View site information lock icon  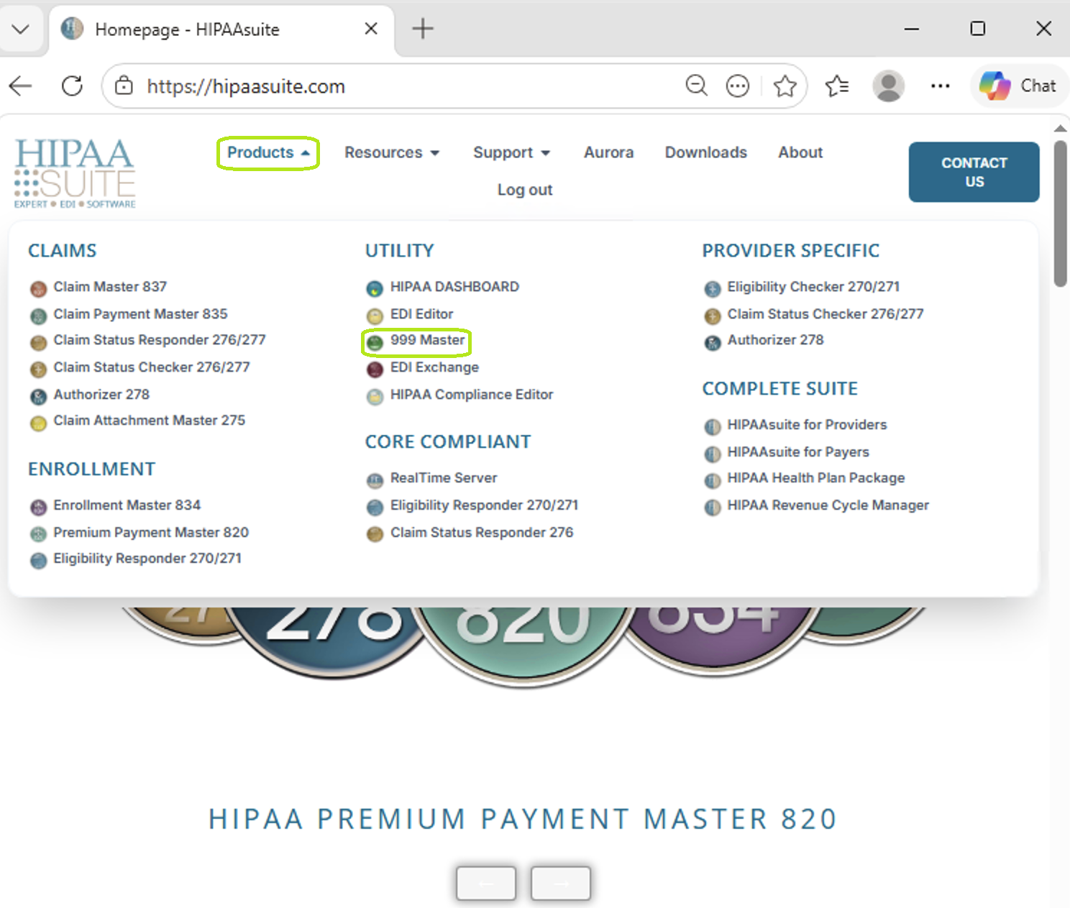click(124, 86)
